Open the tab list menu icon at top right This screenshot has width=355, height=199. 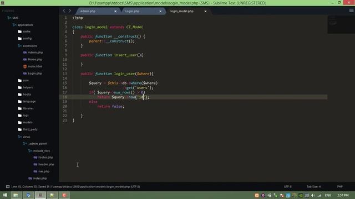[351, 11]
